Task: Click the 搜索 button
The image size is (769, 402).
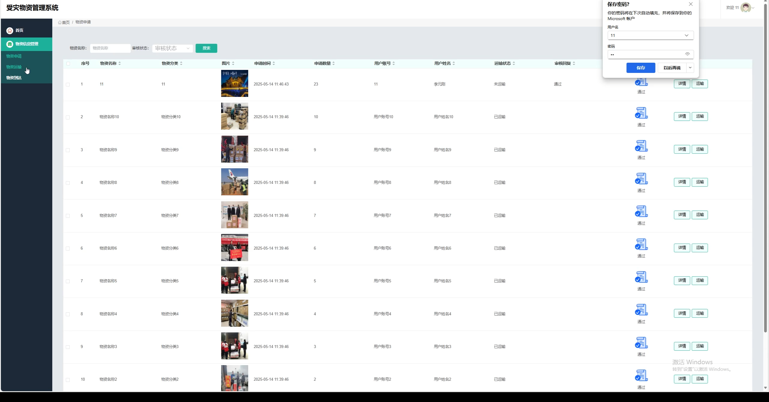Action: click(x=206, y=48)
